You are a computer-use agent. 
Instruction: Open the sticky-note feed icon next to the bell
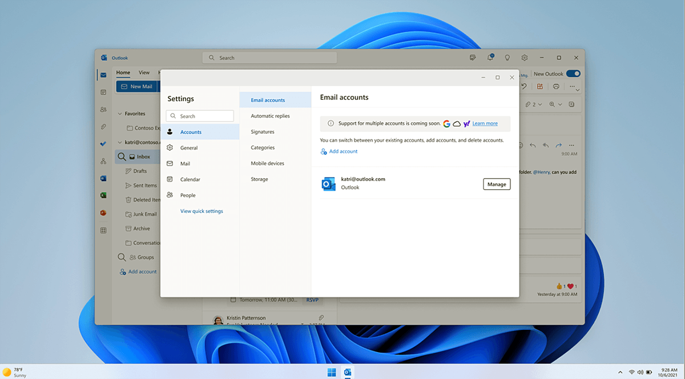pos(473,58)
